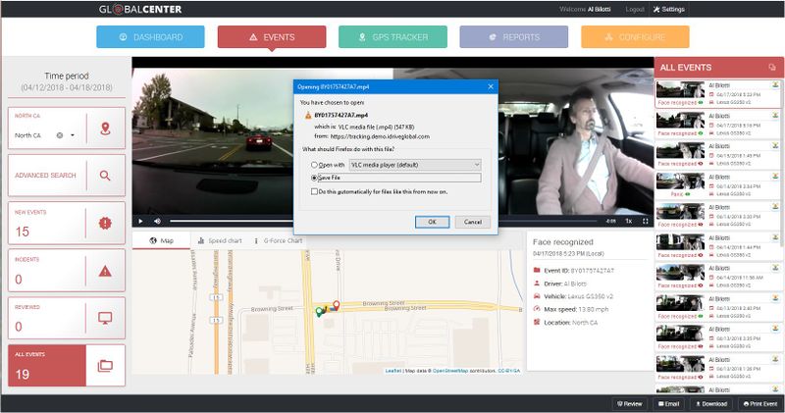Open Advanced Search magnifier icon
The image size is (785, 413).
pyautogui.click(x=106, y=176)
